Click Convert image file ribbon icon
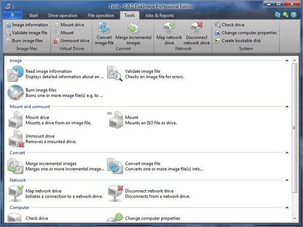303x227 pixels. point(104,29)
